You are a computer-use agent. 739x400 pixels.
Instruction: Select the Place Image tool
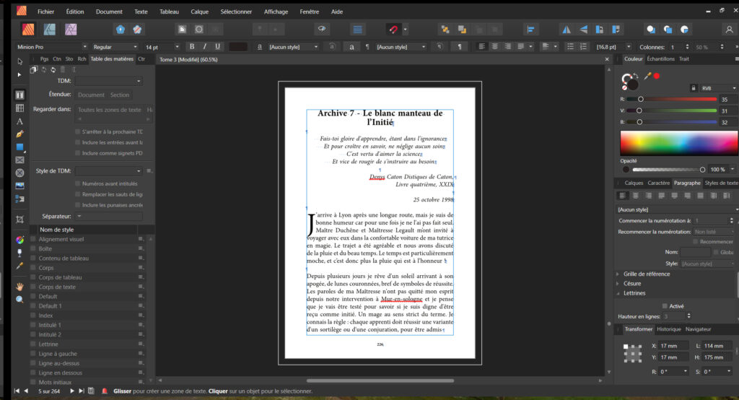[19, 186]
